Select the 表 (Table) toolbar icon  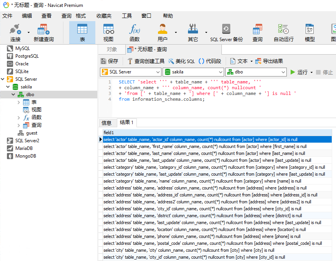[x=82, y=33]
